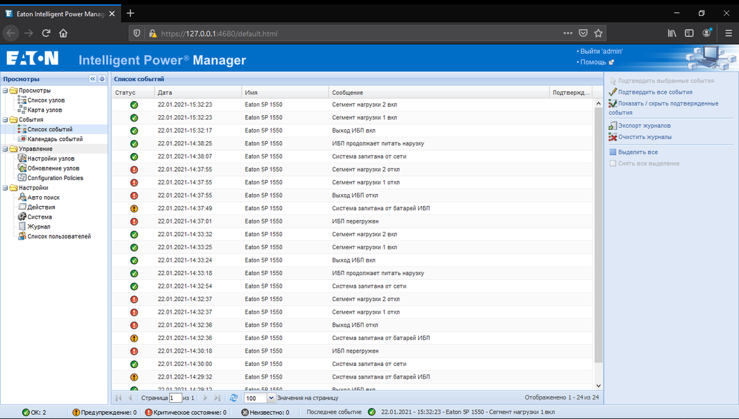This screenshot has width=739, height=419.
Task: Open a new browser tab
Action: (131, 13)
